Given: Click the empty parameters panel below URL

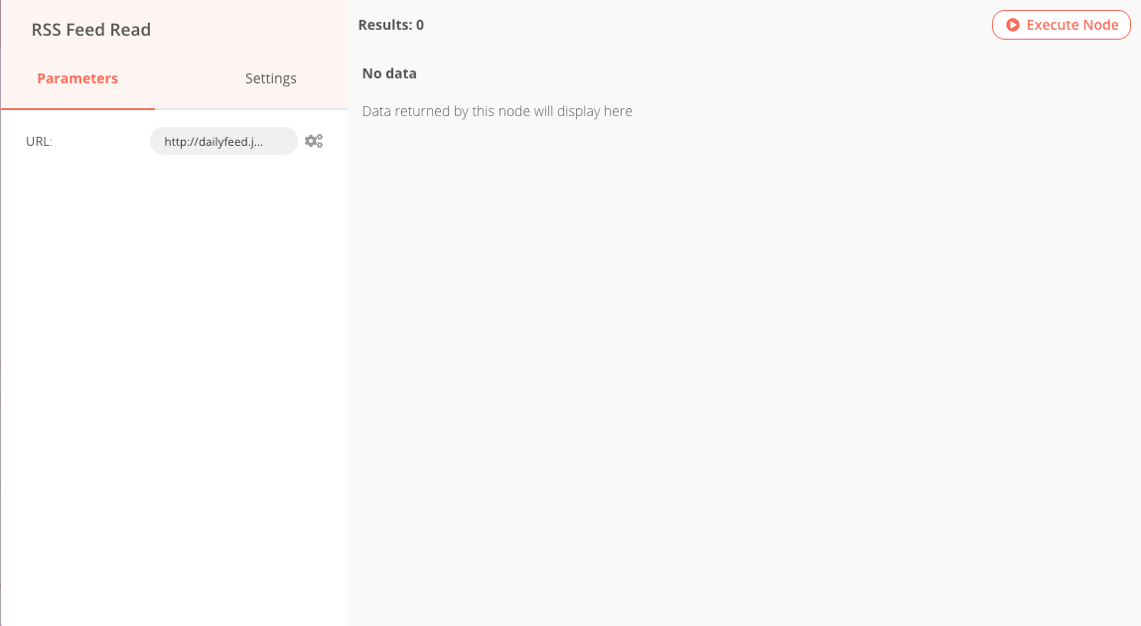Looking at the screenshot, I should pyautogui.click(x=174, y=377).
